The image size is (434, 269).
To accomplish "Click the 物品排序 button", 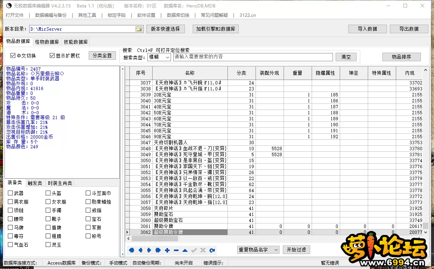I will point(401,57).
